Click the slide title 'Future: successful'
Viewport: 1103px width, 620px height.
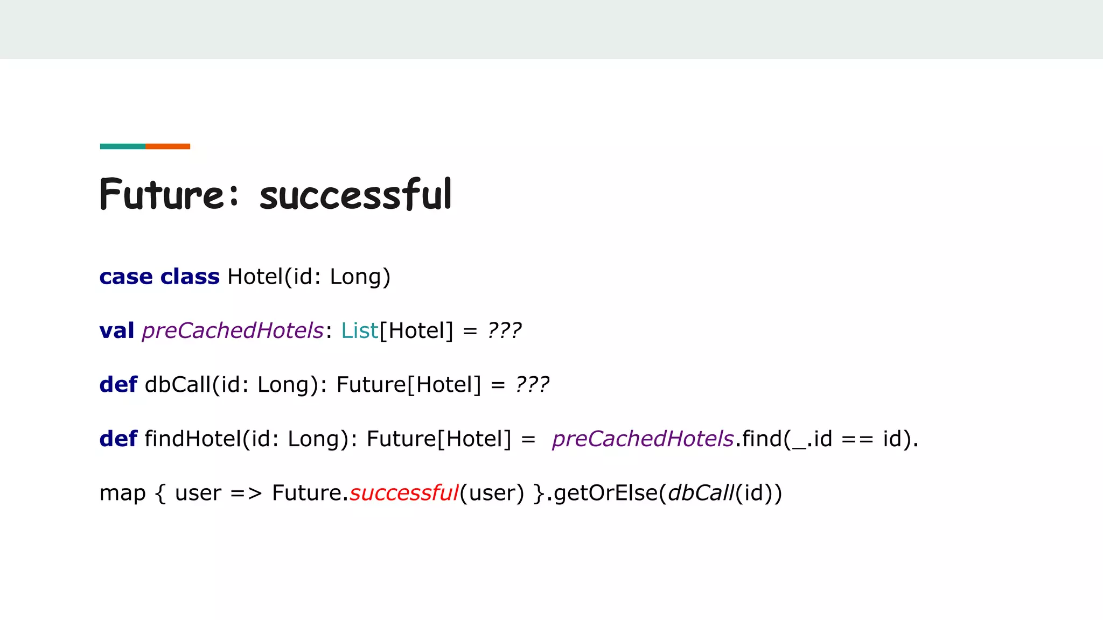pos(275,194)
